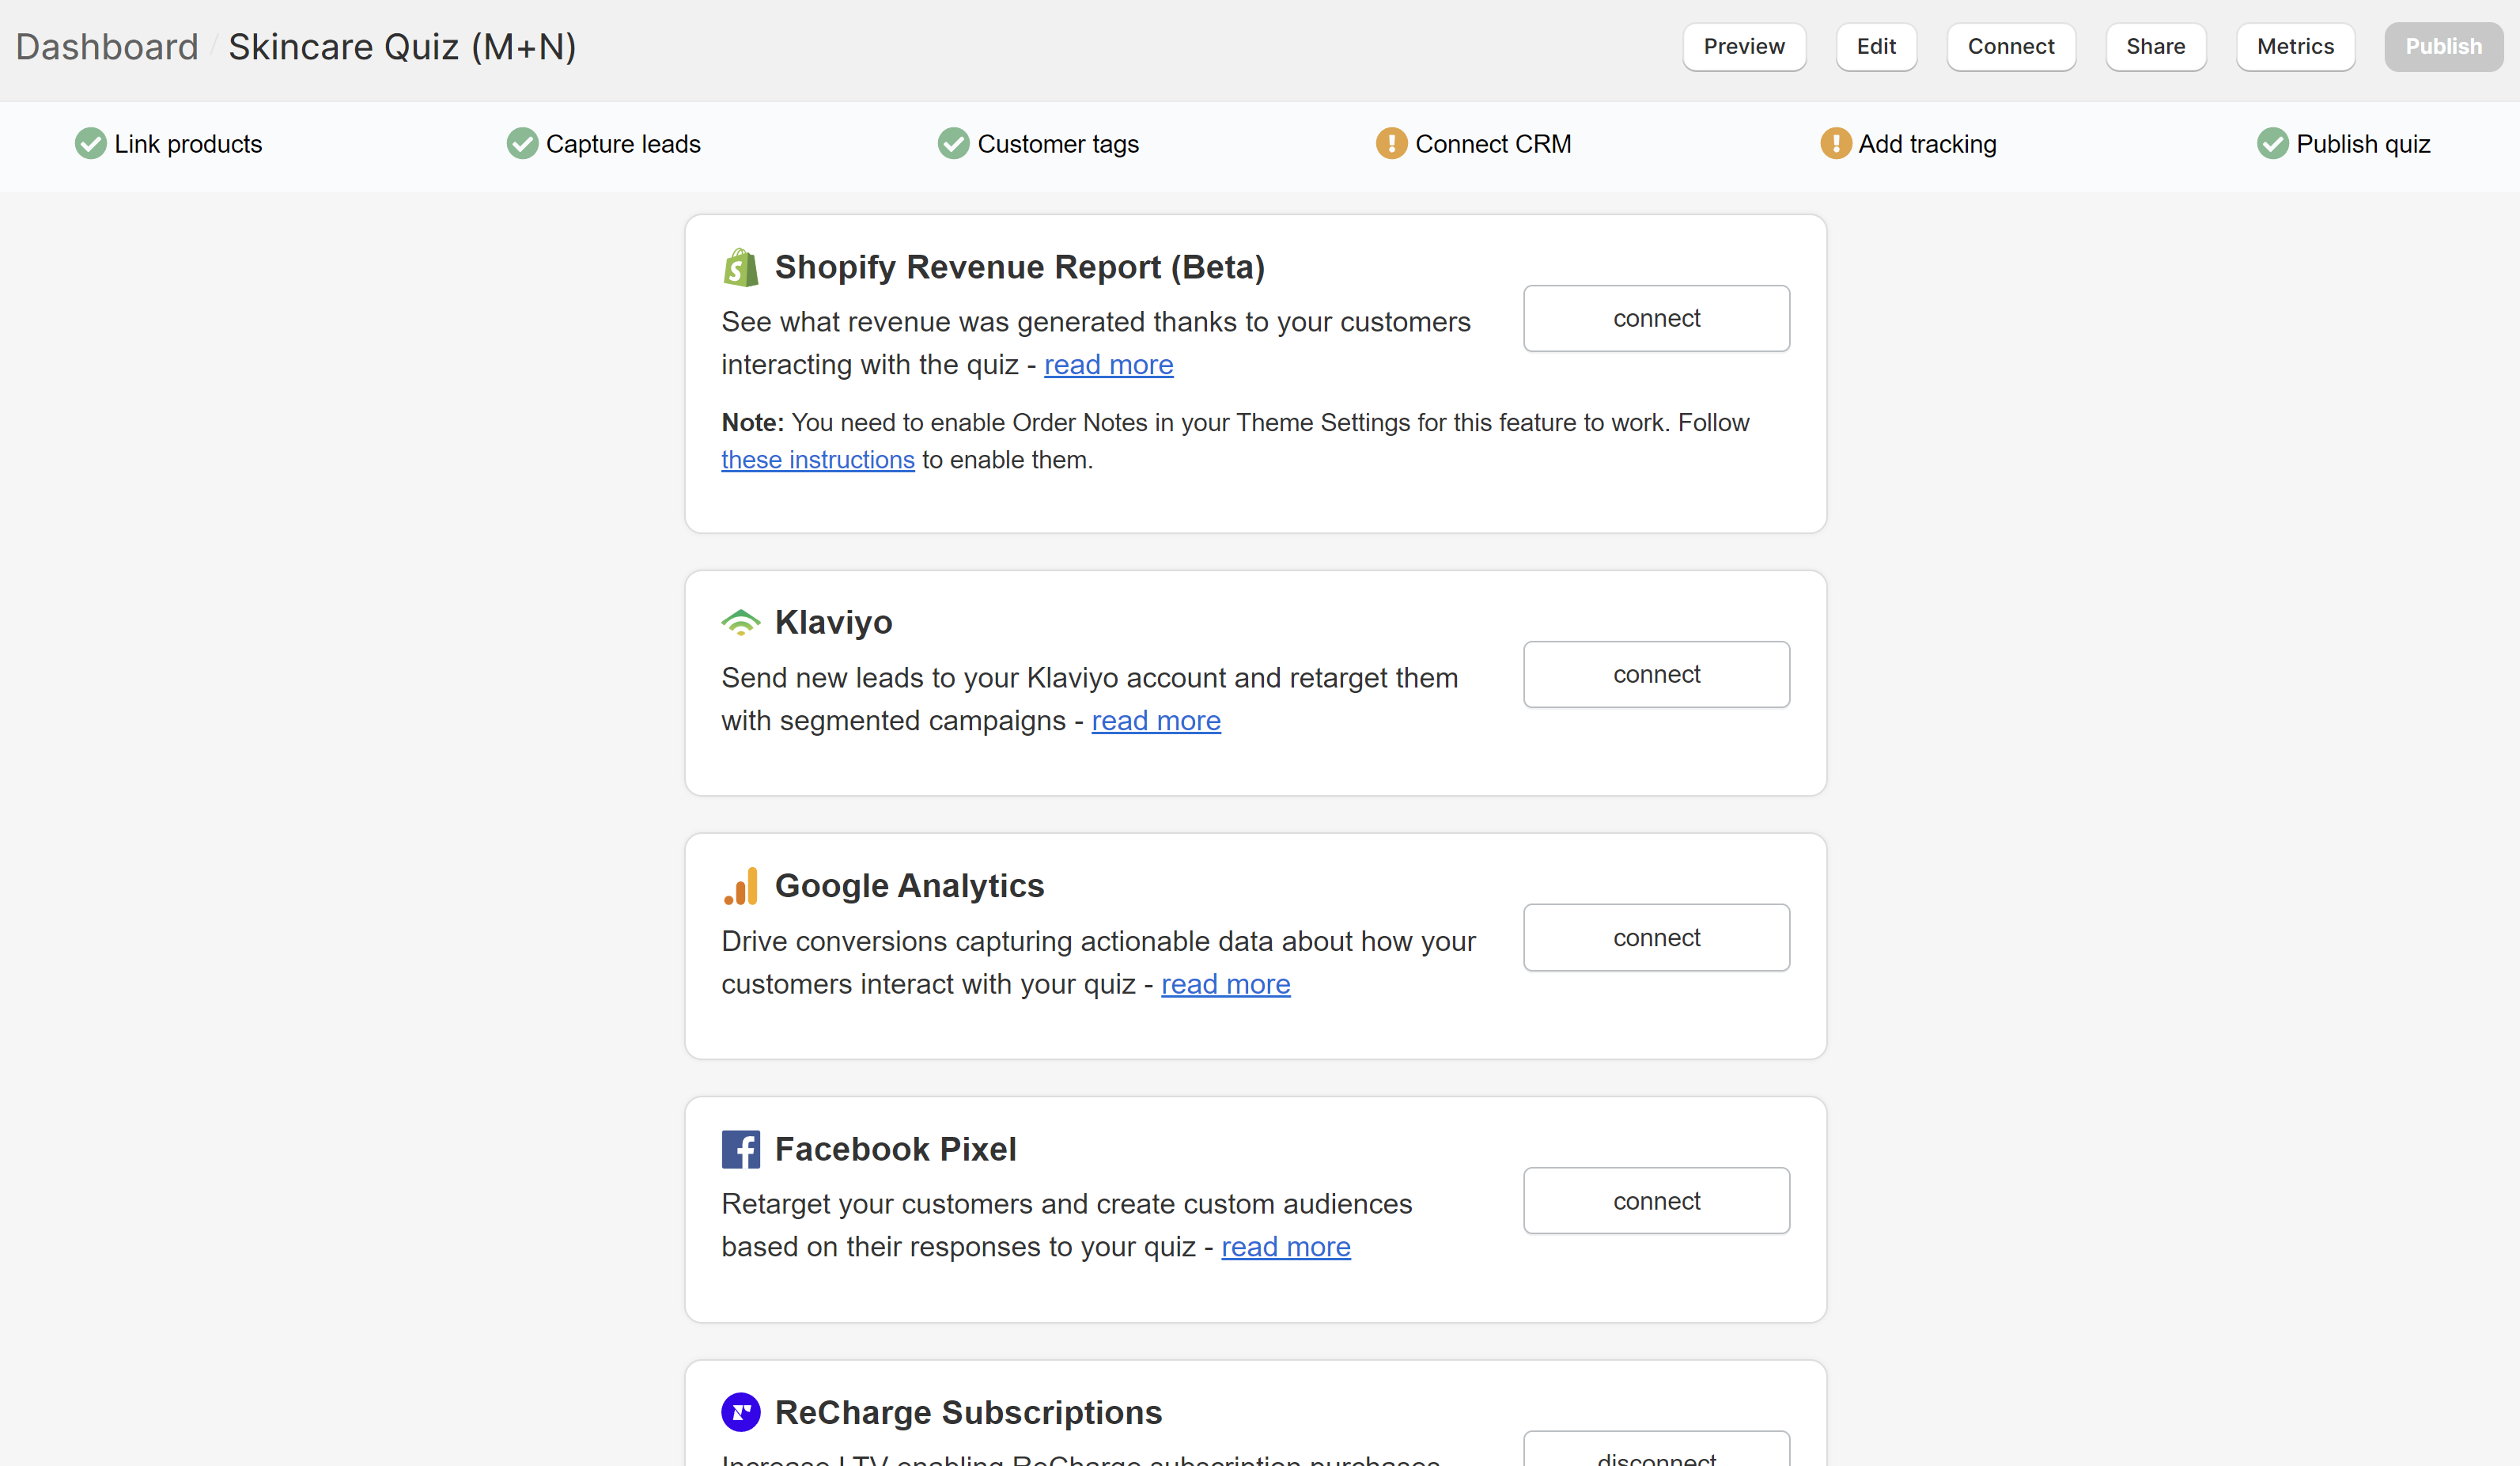Click the orange warning icon beside Connect CRM
Screen dimensions: 2520x1466
[x=1391, y=144]
